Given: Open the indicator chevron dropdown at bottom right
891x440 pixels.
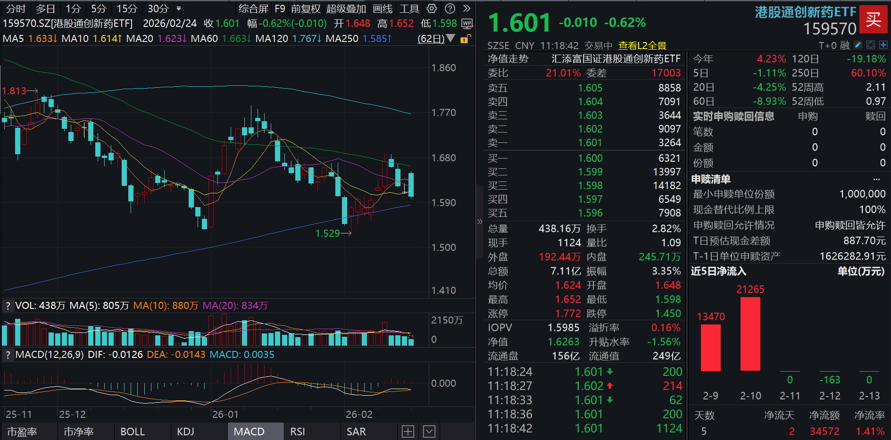Looking at the screenshot, I should pos(428,431).
